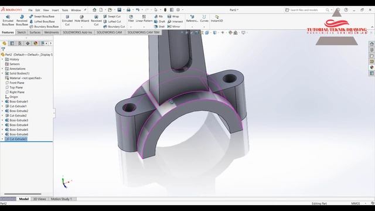Select Boundary Cut feature

114,26
